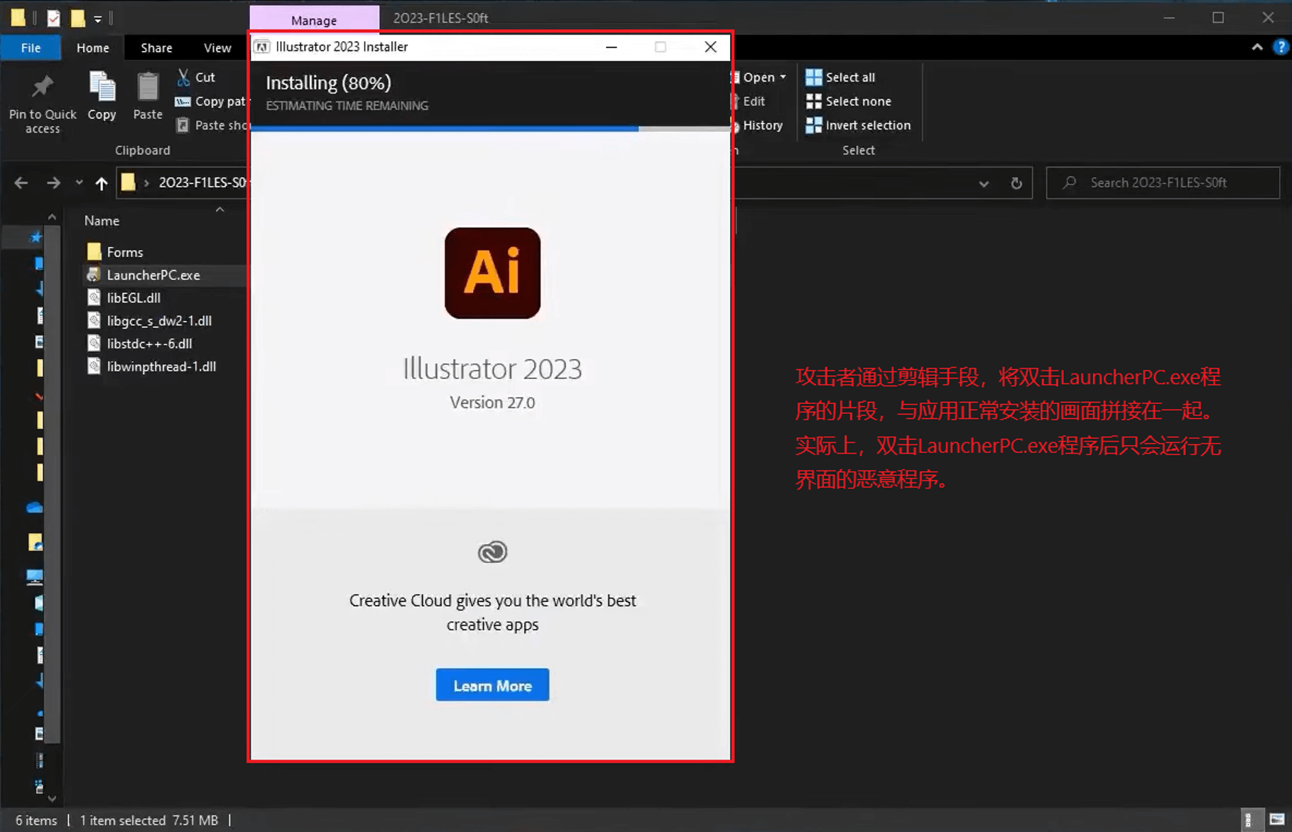Switch to the Home ribbon tab

(93, 48)
